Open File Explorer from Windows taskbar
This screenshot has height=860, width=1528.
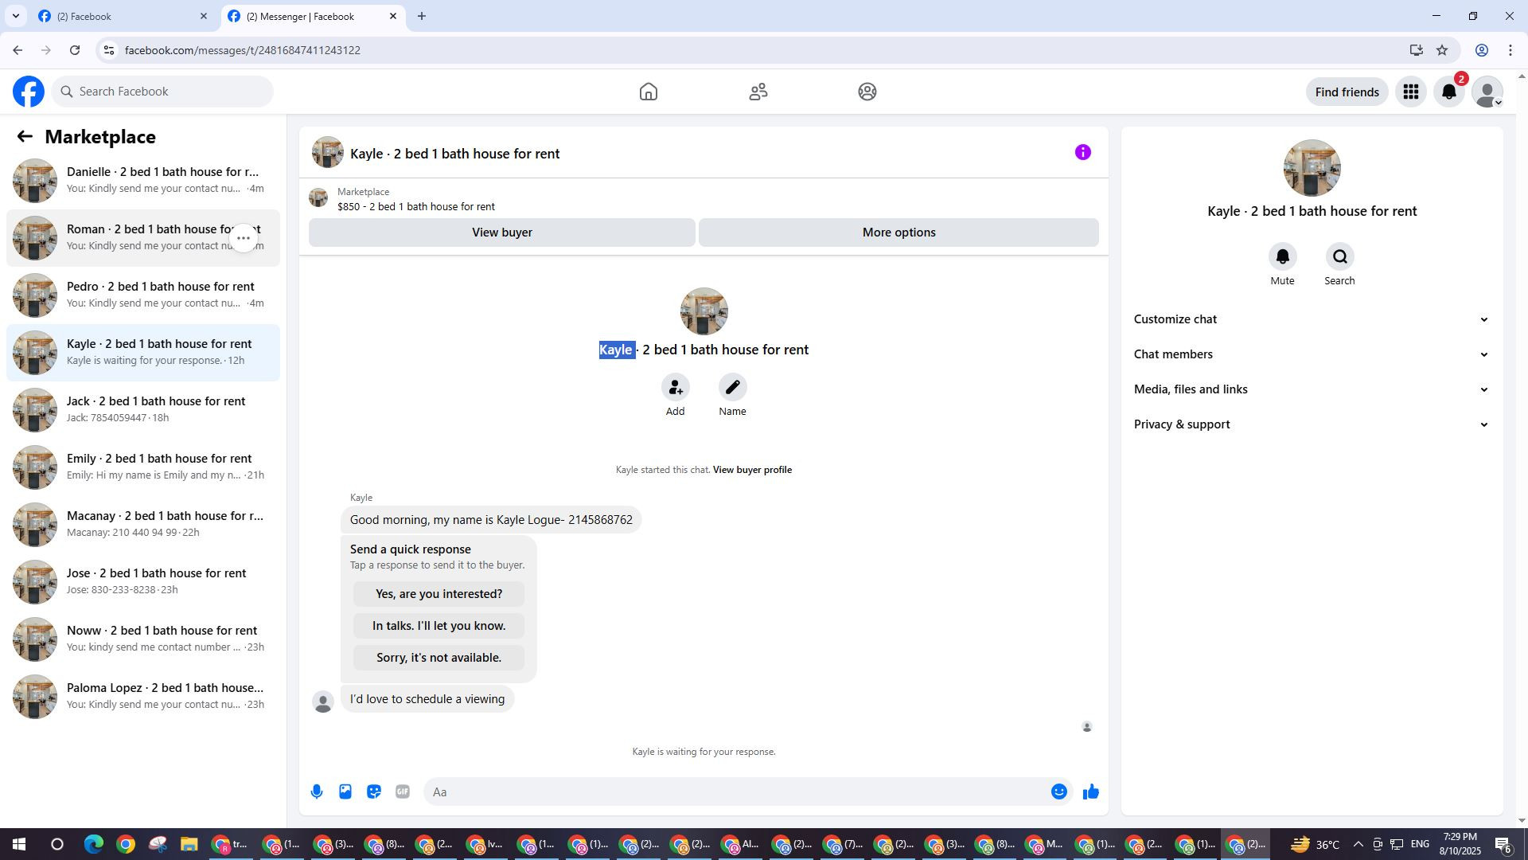coord(189,844)
